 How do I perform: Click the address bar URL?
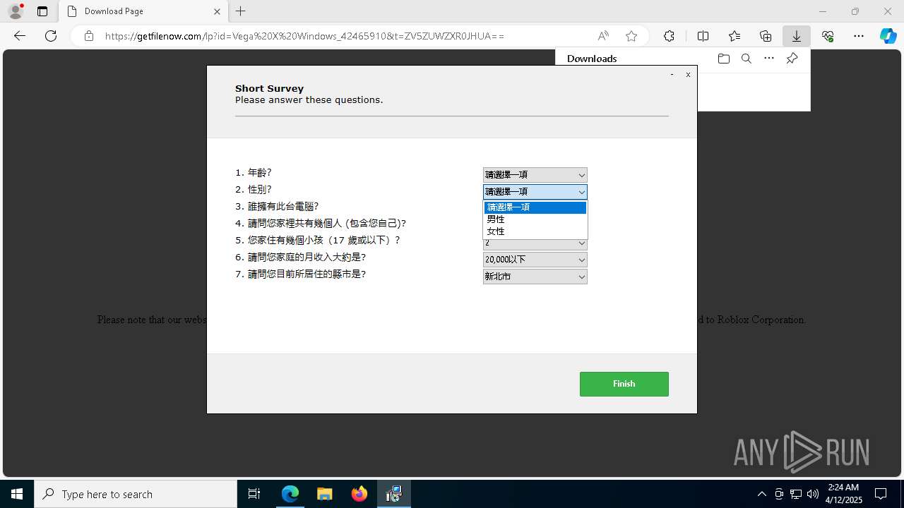(304, 36)
